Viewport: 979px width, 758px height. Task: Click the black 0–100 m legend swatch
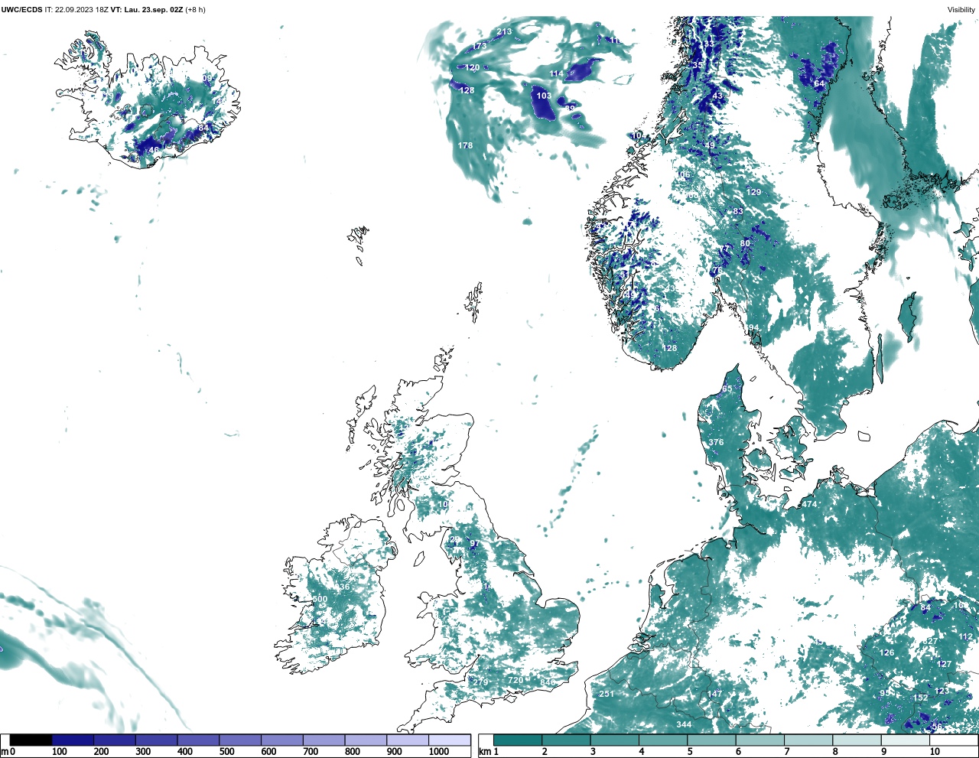click(x=31, y=740)
